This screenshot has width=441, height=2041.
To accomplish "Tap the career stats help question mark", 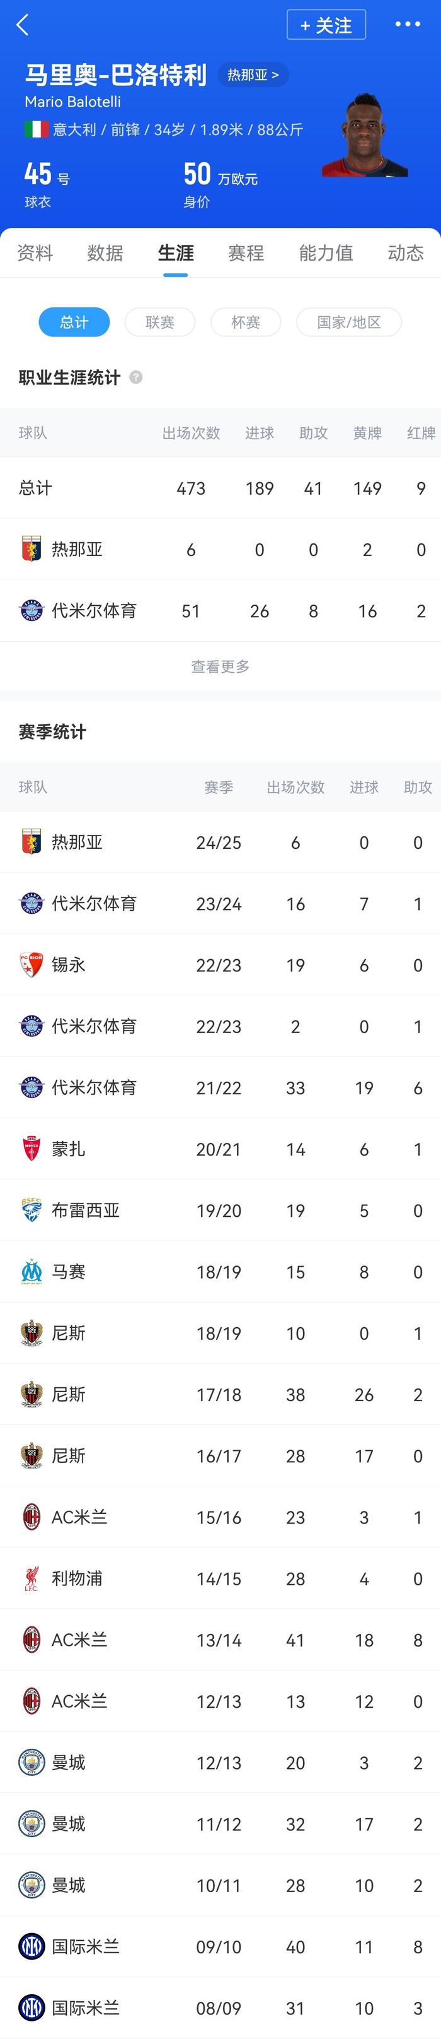I will (136, 377).
